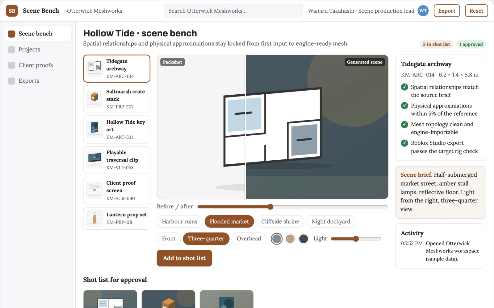Screen dimensions: 494x308
Task: Choose the Front camera angle
Action: [169, 239]
